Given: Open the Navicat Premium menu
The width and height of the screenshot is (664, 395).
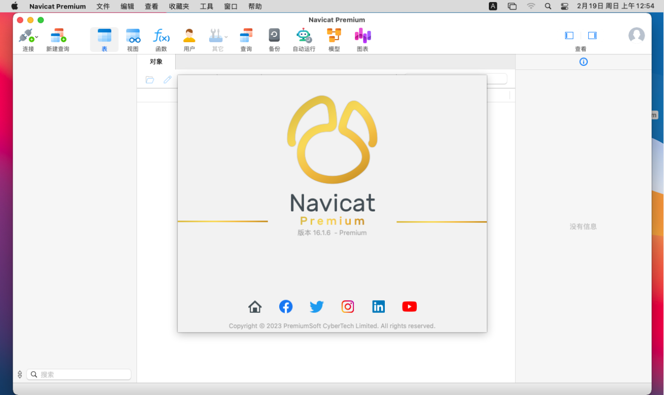Looking at the screenshot, I should 57,7.
